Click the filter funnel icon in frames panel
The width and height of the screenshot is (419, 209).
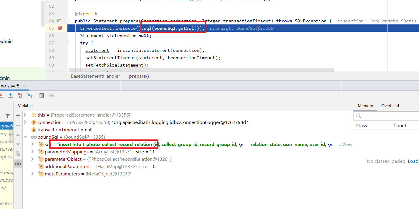(8, 116)
